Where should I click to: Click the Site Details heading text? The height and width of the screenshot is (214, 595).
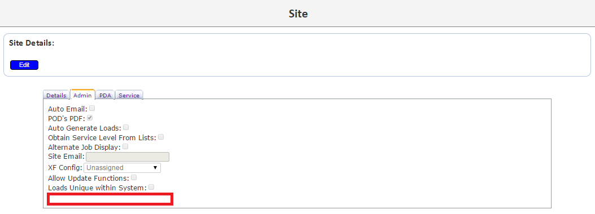32,43
